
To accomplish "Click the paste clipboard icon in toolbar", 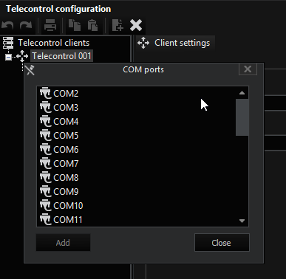I will click(x=92, y=25).
